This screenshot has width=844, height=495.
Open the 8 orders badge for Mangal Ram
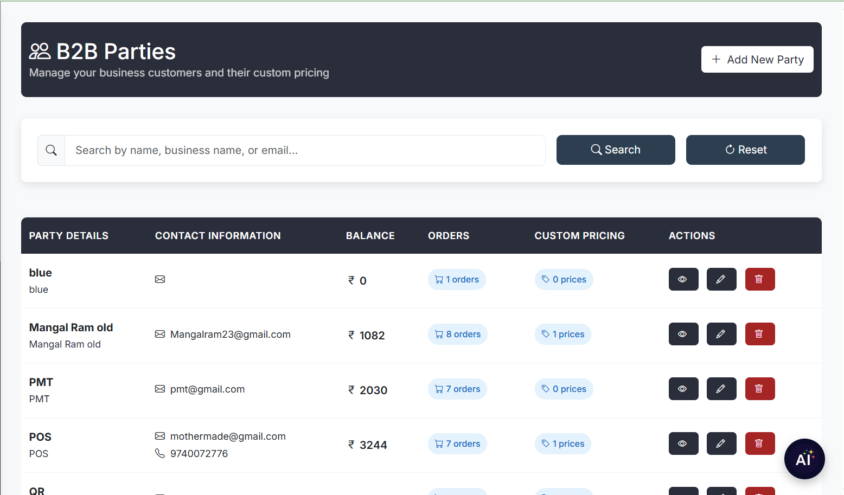pyautogui.click(x=457, y=334)
